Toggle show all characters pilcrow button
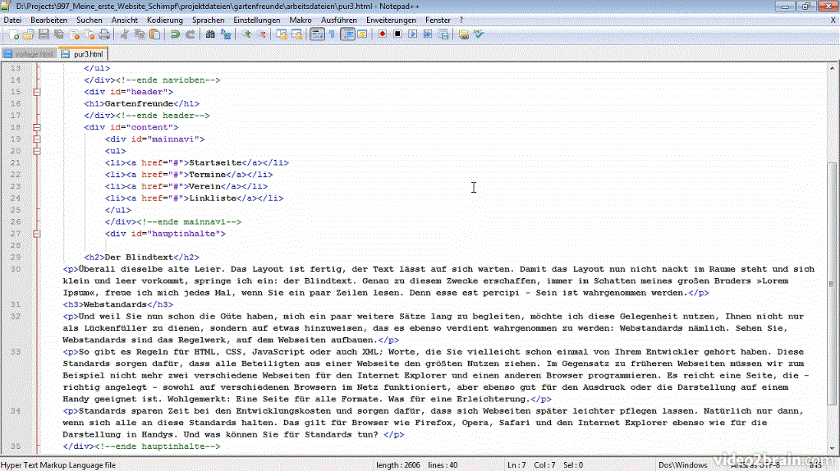The image size is (840, 471). point(333,34)
